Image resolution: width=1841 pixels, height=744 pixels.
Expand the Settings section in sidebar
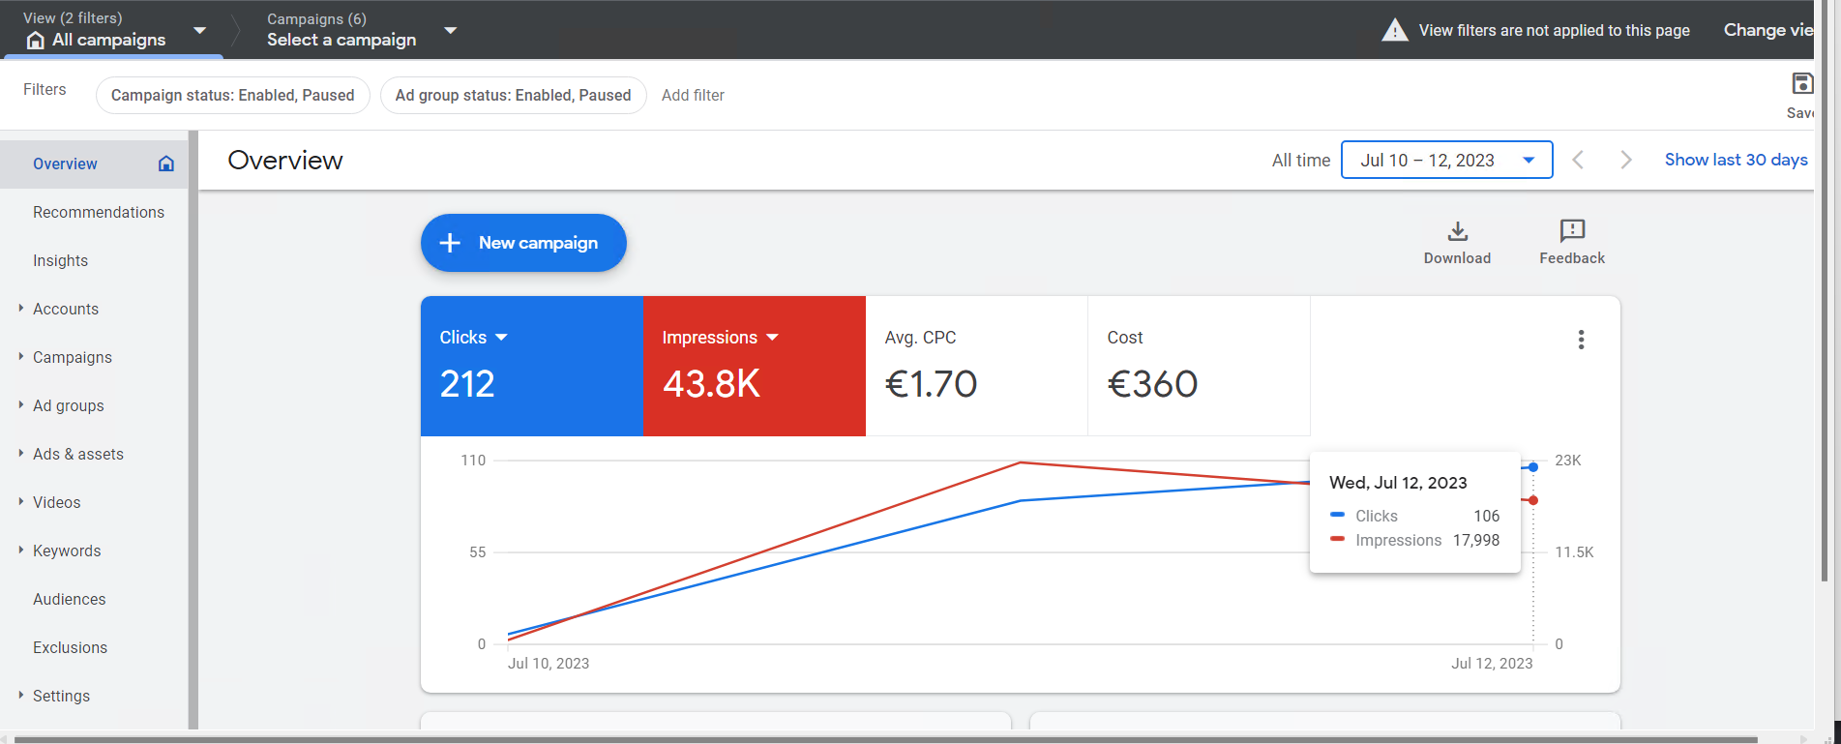(20, 695)
